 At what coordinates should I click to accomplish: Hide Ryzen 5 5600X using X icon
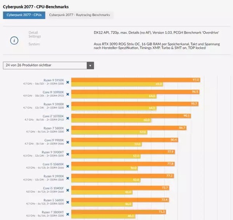(68, 202)
